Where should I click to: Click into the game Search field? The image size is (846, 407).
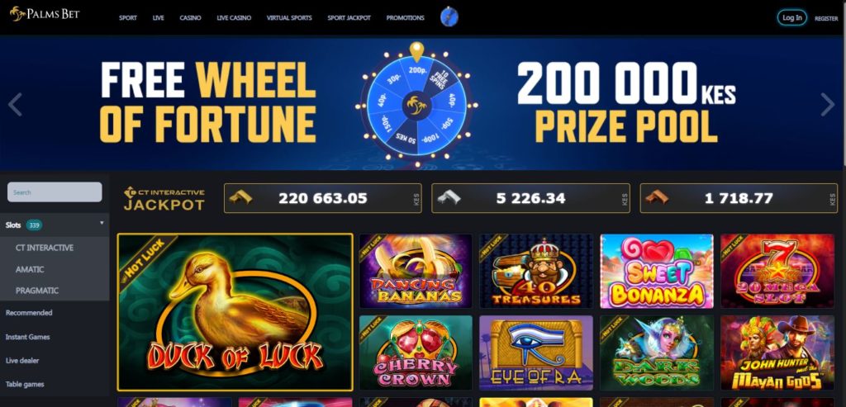(x=55, y=192)
